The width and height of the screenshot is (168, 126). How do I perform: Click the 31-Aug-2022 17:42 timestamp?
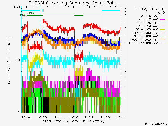point(156,124)
